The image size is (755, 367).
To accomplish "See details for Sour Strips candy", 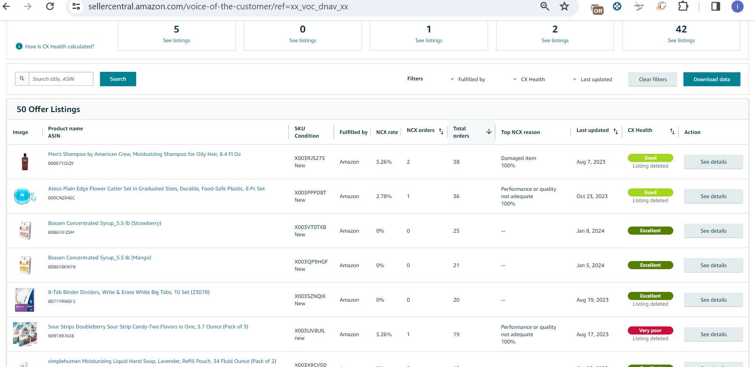I will (x=714, y=334).
